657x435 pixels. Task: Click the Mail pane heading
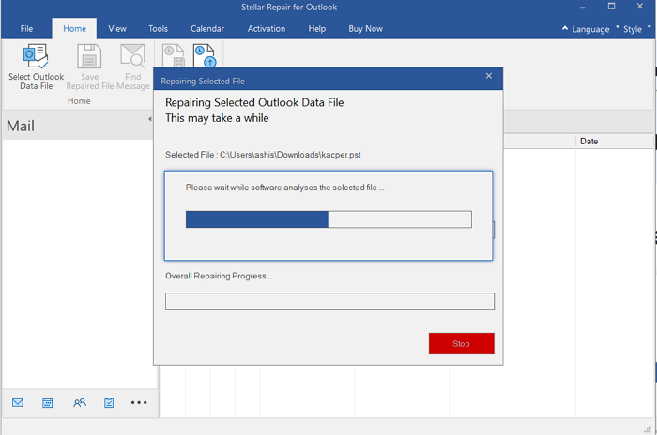pyautogui.click(x=21, y=126)
